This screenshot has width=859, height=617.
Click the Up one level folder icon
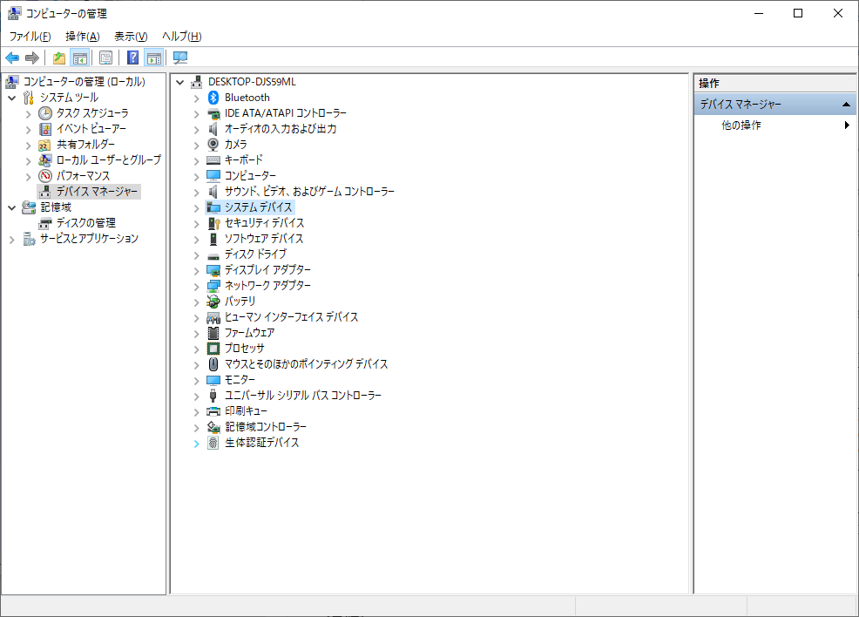click(x=58, y=58)
